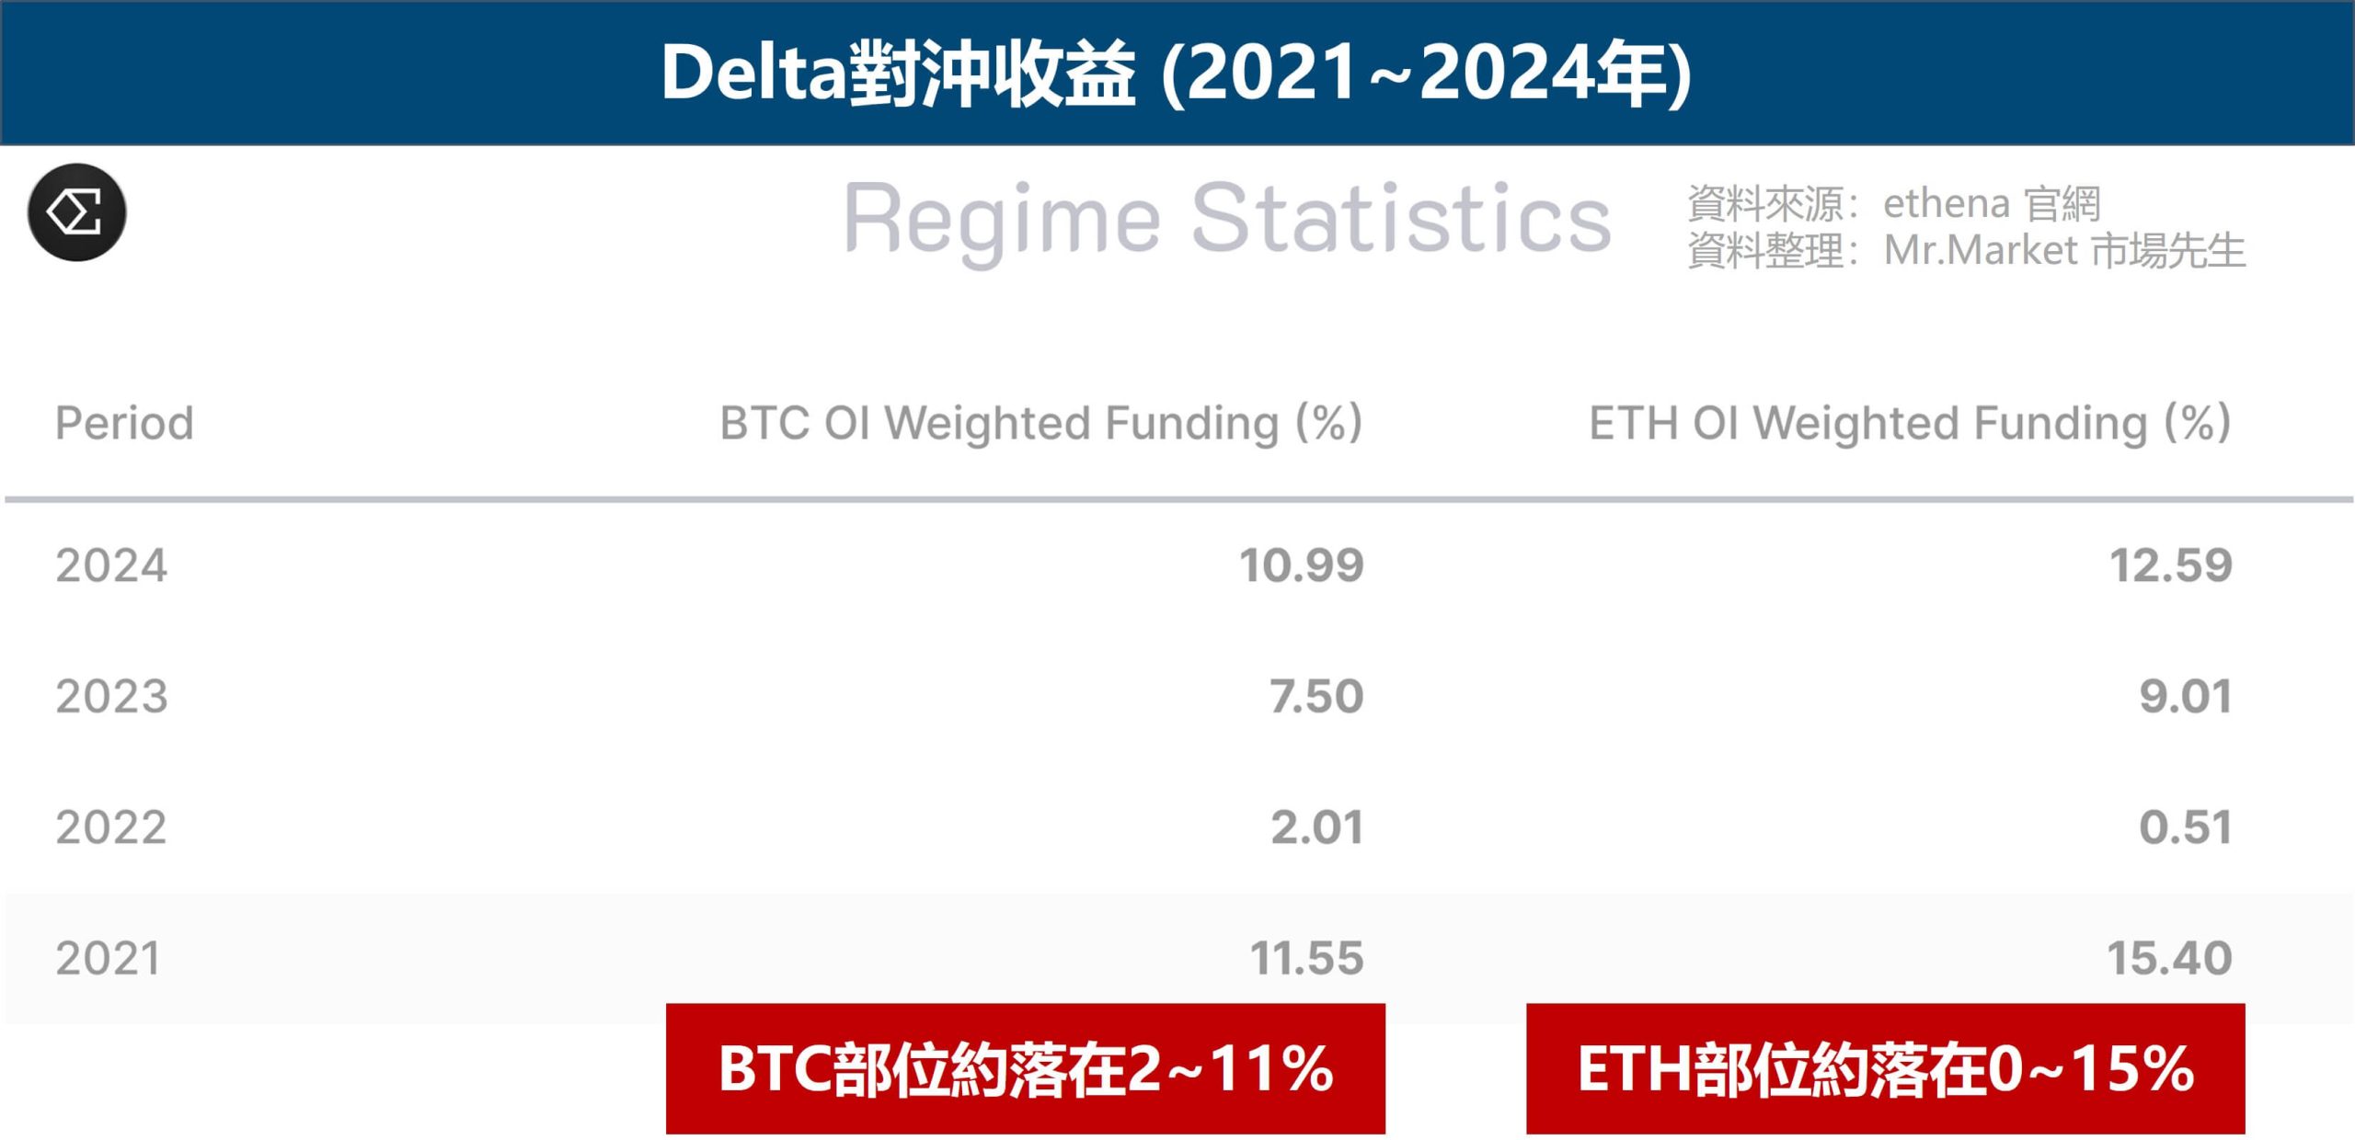Sort by BTC OI Weighted Funding header
This screenshot has height=1140, width=2355.
click(1040, 423)
